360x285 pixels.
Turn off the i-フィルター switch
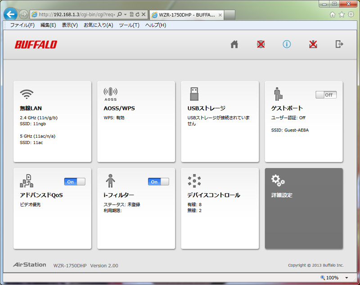158,181
